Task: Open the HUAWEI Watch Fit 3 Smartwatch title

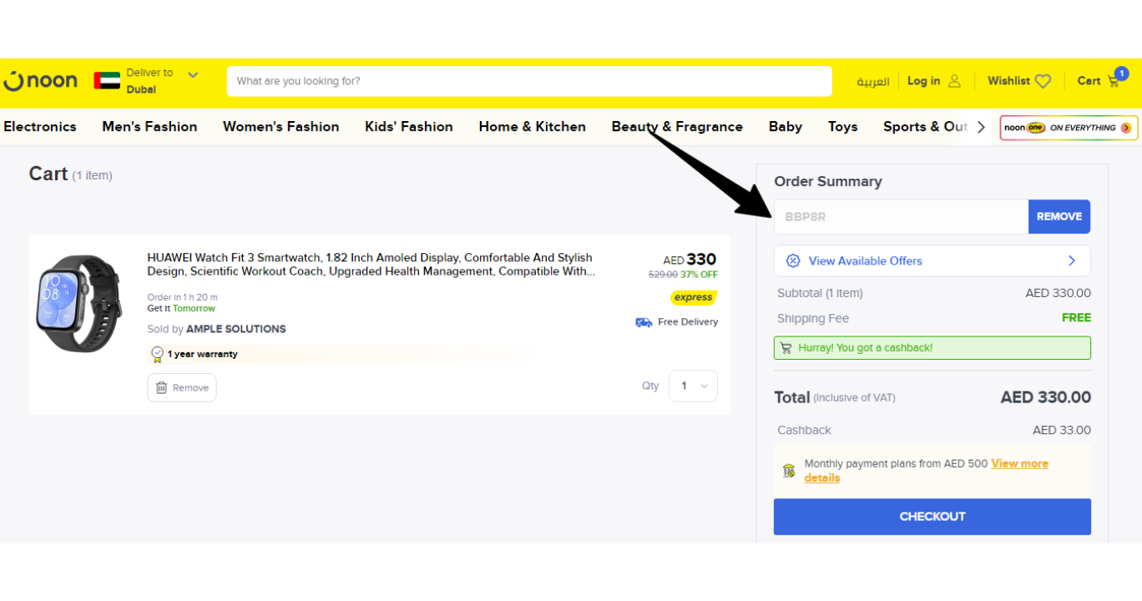Action: 371,265
